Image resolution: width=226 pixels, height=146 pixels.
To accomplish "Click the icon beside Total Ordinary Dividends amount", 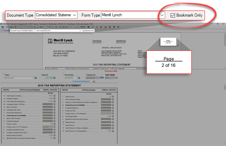I will [54, 96].
